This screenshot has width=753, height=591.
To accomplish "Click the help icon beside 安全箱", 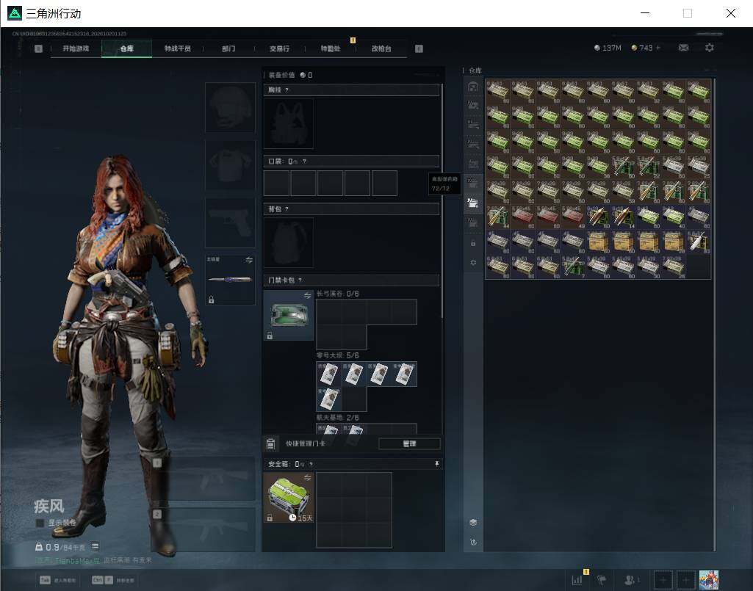I will 311,464.
